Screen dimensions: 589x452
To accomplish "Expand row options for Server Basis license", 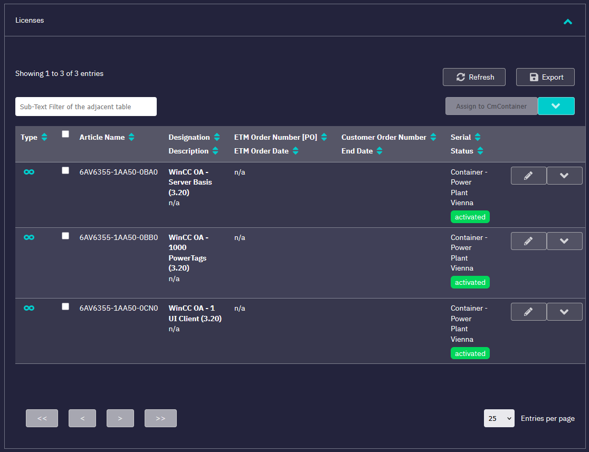I will coord(564,176).
